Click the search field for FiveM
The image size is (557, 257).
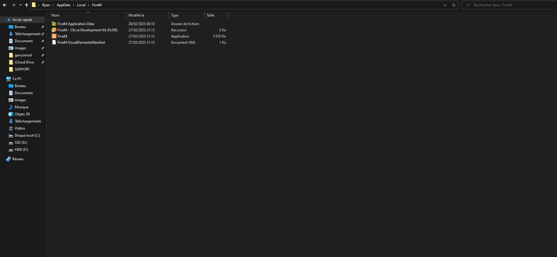pos(509,5)
